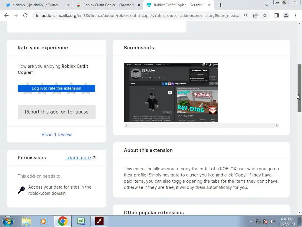The image size is (302, 227).
Task: Reload the current page
Action: point(25,15)
